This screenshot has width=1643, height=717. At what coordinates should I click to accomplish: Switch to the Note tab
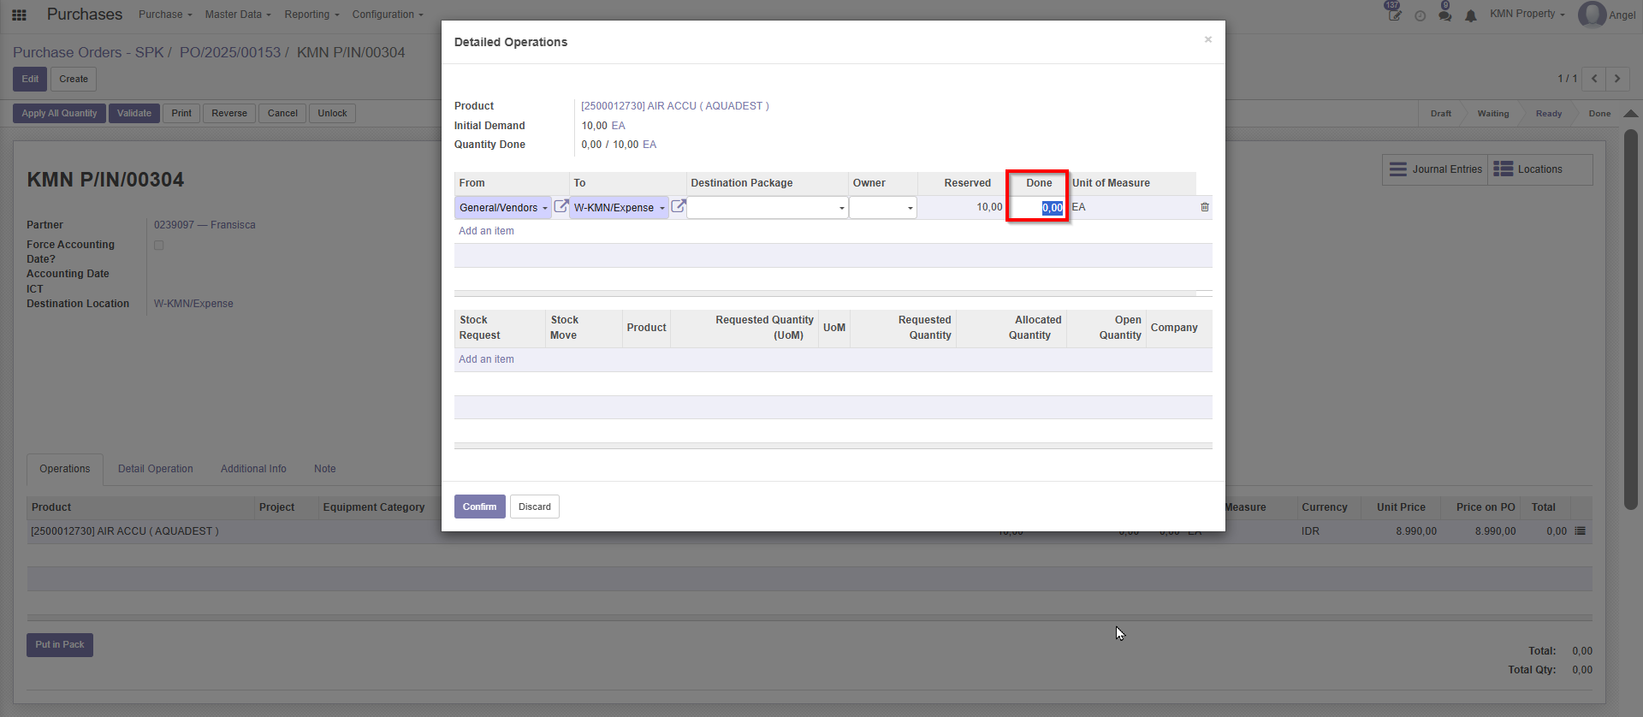325,469
